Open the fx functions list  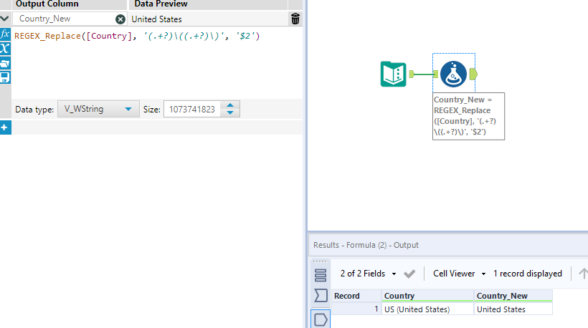5,34
